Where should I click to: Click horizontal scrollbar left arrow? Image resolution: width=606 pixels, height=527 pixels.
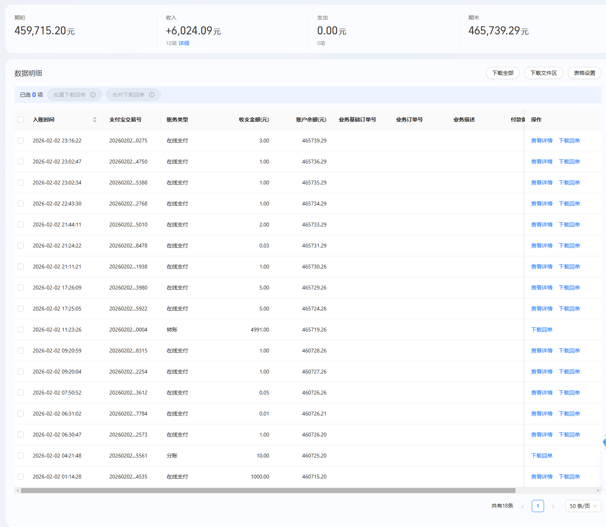point(18,490)
